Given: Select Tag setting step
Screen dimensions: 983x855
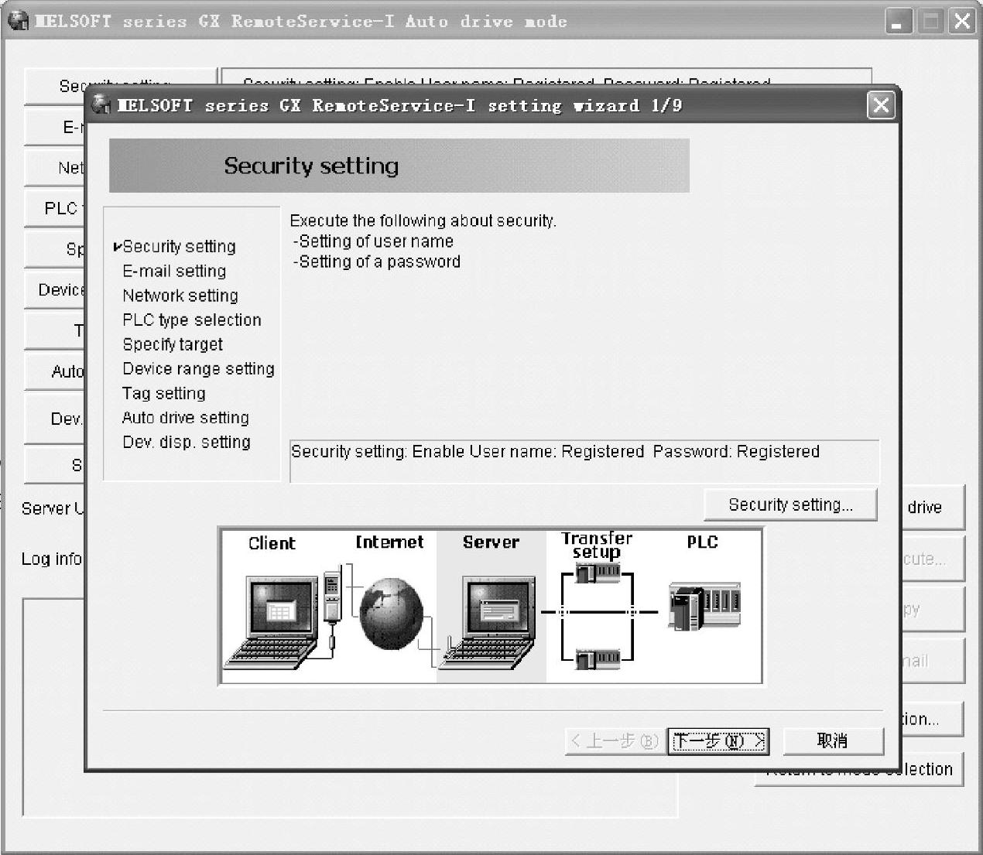Looking at the screenshot, I should [x=163, y=393].
